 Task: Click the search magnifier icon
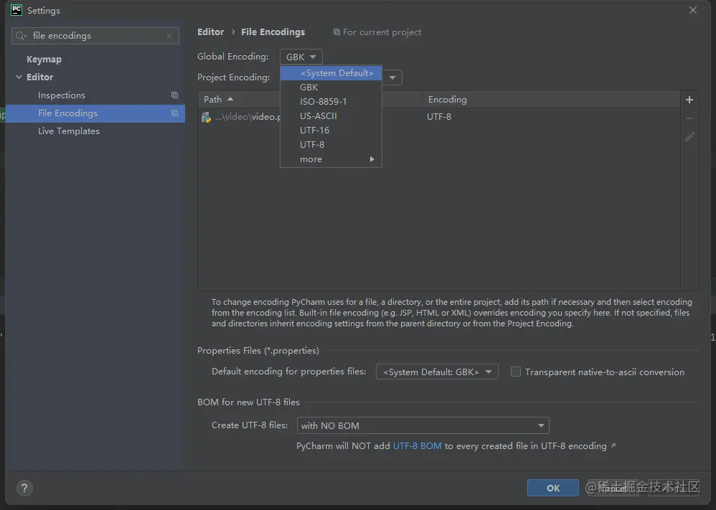[21, 36]
